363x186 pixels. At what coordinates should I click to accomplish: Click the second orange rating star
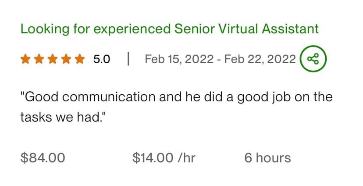tap(39, 59)
